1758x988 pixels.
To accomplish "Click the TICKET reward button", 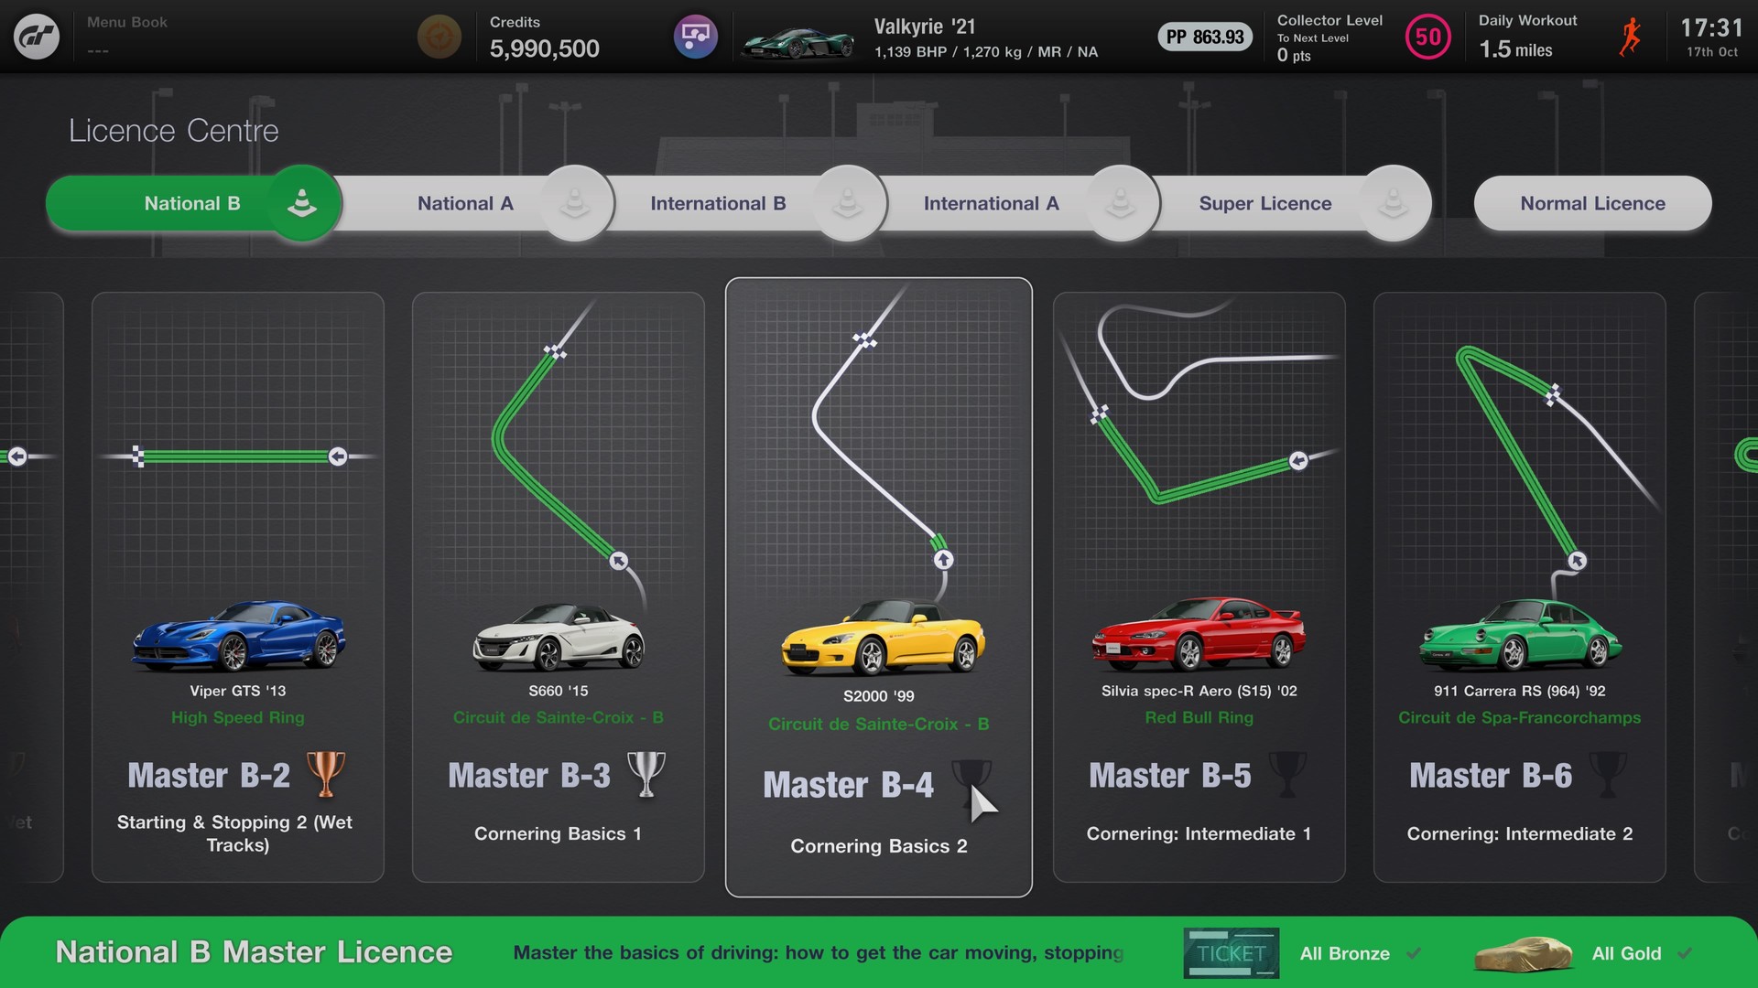I will pos(1229,953).
